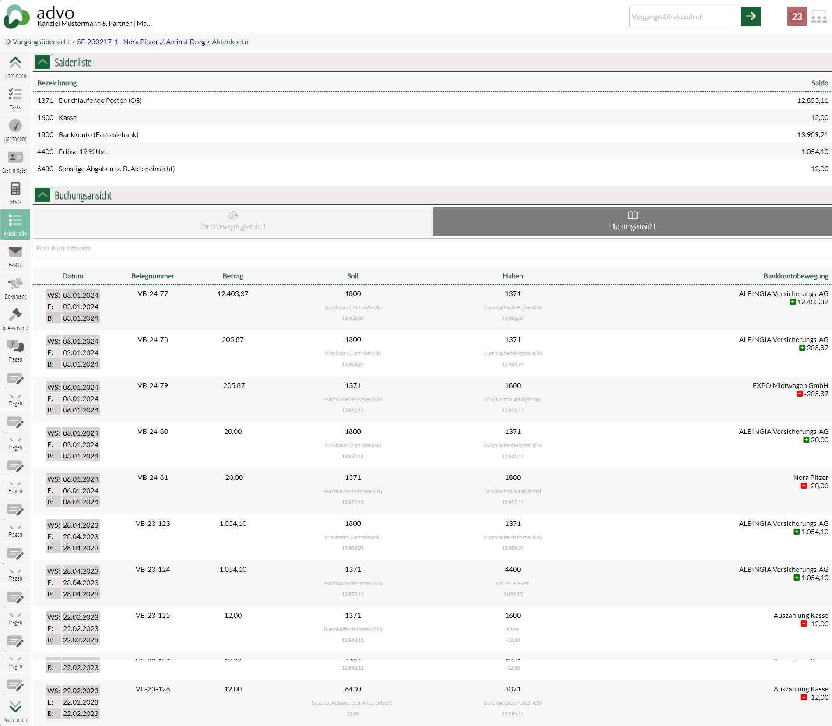Click the Vorgangs-Direktaufruf go arrow button
This screenshot has width=832, height=726.
tap(750, 17)
